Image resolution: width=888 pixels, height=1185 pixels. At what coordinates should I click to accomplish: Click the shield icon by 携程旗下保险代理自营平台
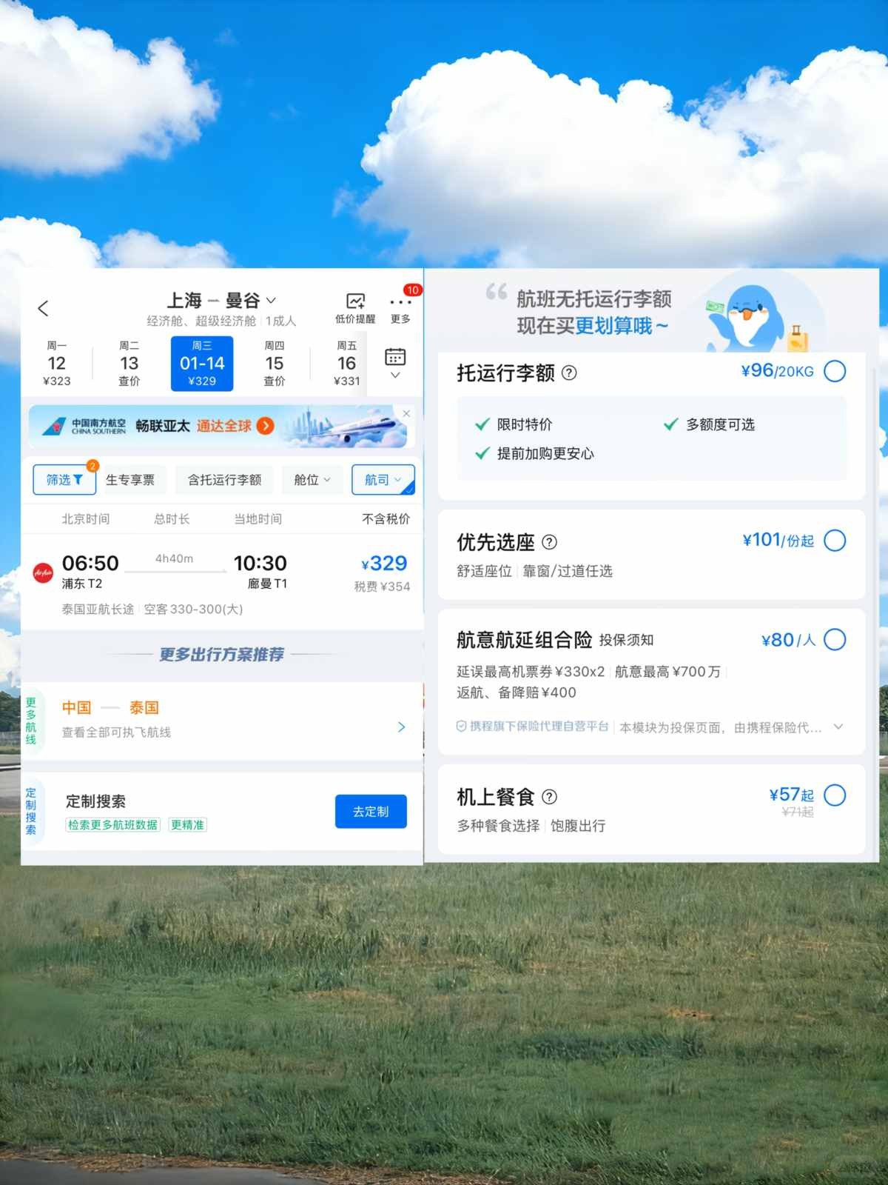tap(461, 727)
